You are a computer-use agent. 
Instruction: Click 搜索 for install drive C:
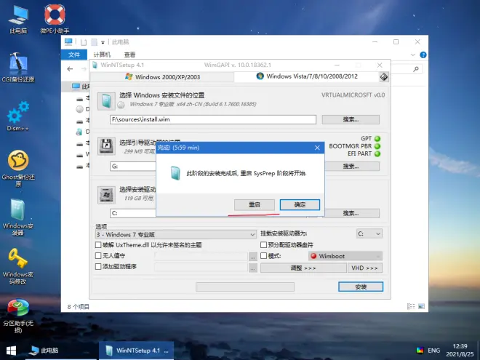(351, 213)
